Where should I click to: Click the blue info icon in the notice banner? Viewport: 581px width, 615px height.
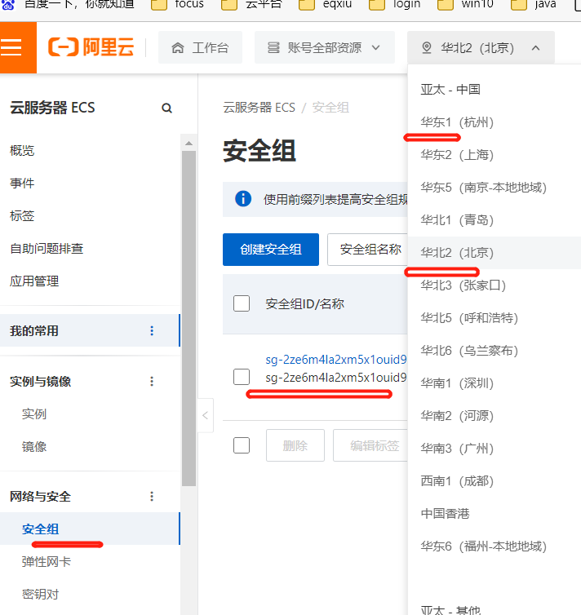point(243,199)
